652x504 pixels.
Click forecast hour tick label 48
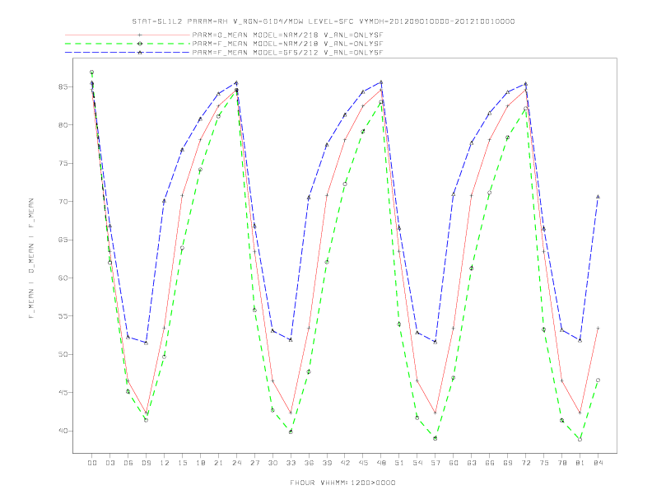(x=381, y=463)
